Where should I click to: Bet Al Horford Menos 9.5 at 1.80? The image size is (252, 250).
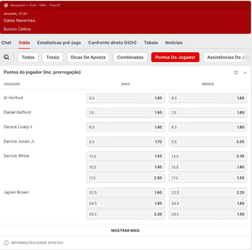pyautogui.click(x=208, y=98)
